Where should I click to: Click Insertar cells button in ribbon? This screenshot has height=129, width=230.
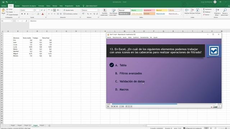pyautogui.click(x=187, y=11)
